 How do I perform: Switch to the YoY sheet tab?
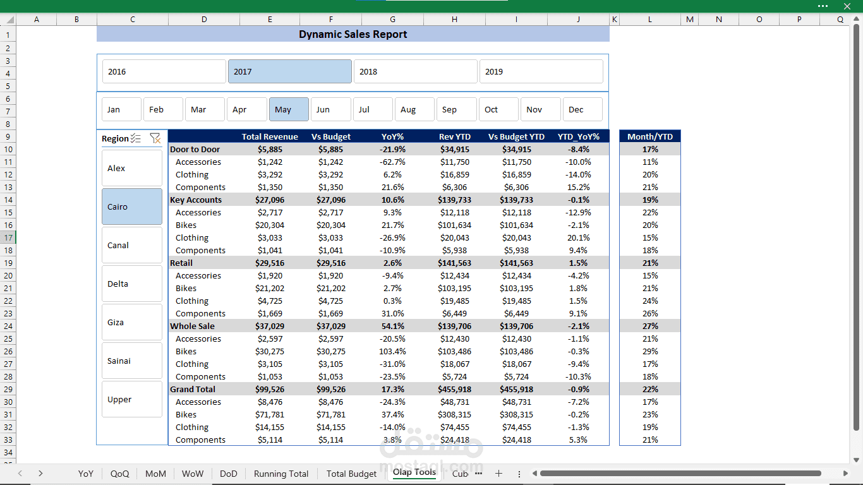[86, 474]
